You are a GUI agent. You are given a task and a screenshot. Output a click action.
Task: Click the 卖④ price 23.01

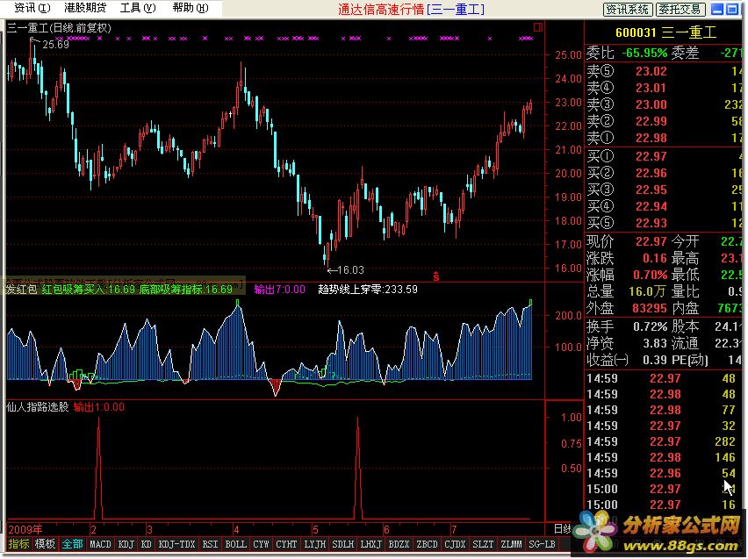pos(651,89)
